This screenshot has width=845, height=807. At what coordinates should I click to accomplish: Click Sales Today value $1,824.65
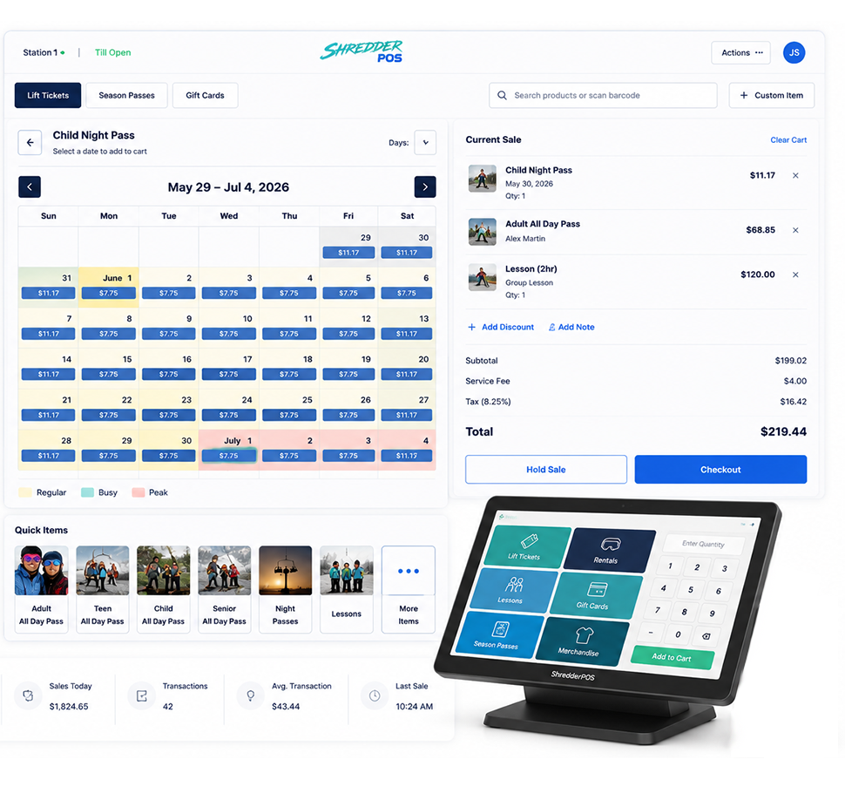[x=69, y=706]
